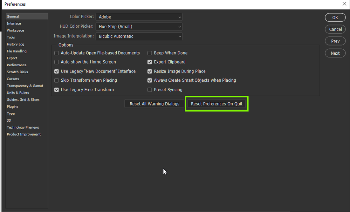Click Reset Preferences On Quit
The image size is (350, 212).
pos(217,104)
